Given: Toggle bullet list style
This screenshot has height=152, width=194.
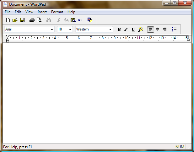Looking at the screenshot, I should pyautogui.click(x=174, y=29).
